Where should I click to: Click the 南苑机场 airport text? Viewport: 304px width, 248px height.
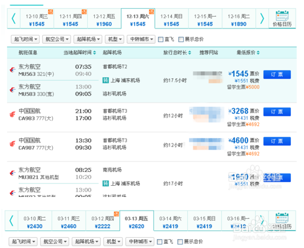pos(112,170)
